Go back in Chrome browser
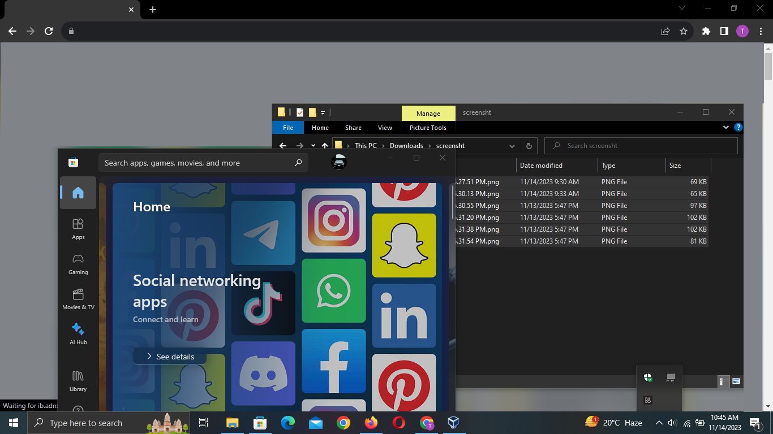 click(x=12, y=31)
